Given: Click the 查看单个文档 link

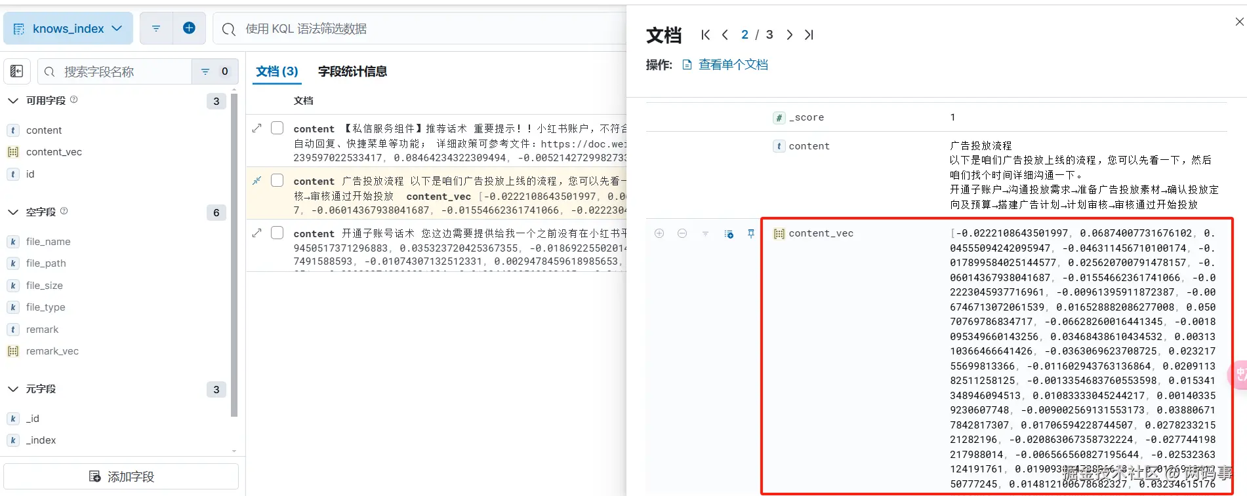Looking at the screenshot, I should click(726, 65).
